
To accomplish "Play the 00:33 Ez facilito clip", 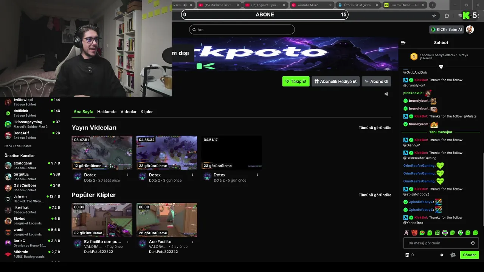I will pyautogui.click(x=102, y=220).
